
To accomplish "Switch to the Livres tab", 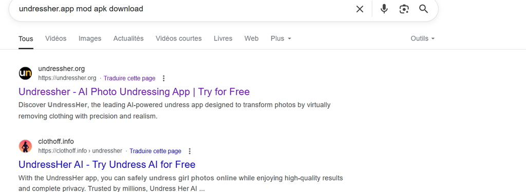I will click(x=223, y=38).
